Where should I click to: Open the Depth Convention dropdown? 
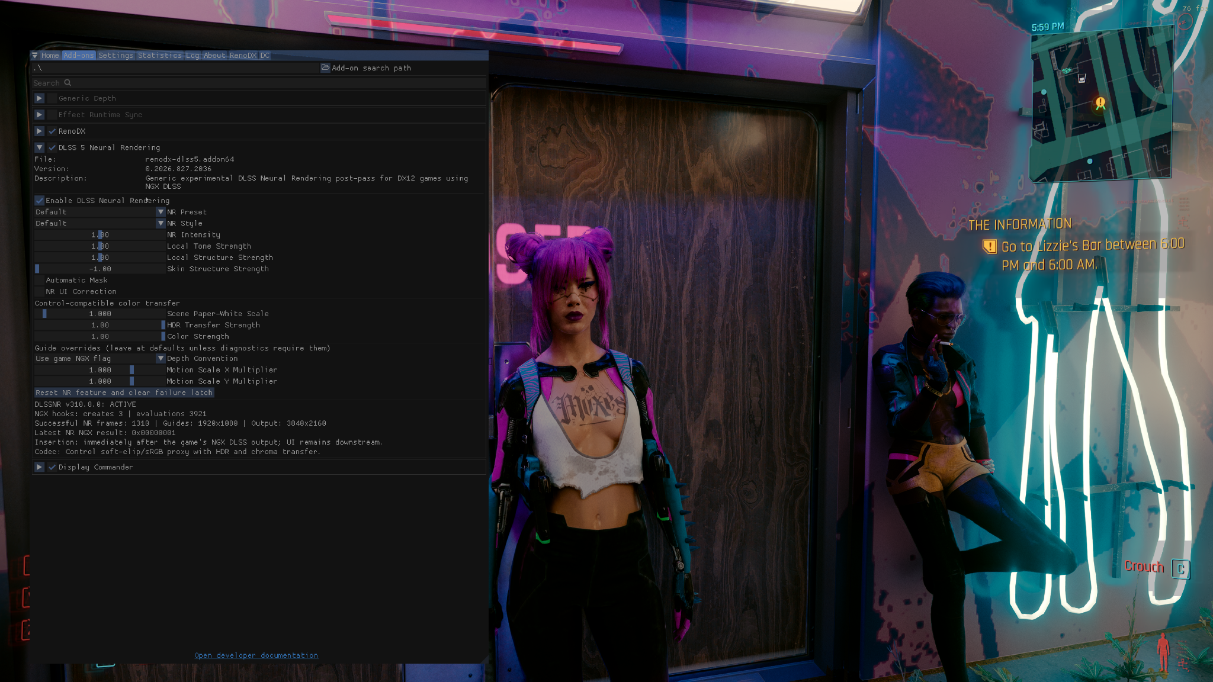[x=100, y=359]
